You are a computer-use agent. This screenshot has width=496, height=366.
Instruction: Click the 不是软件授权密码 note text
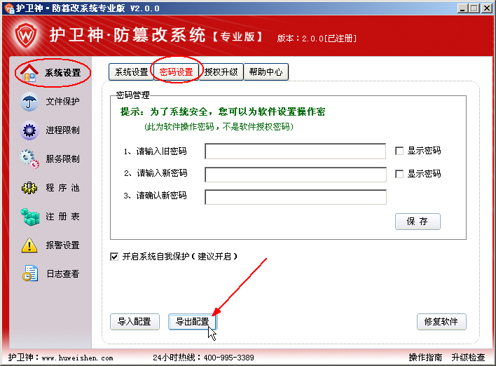tap(258, 127)
